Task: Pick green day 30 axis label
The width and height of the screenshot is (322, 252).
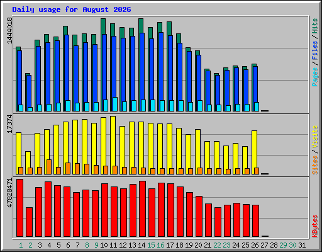Action: coord(292,245)
